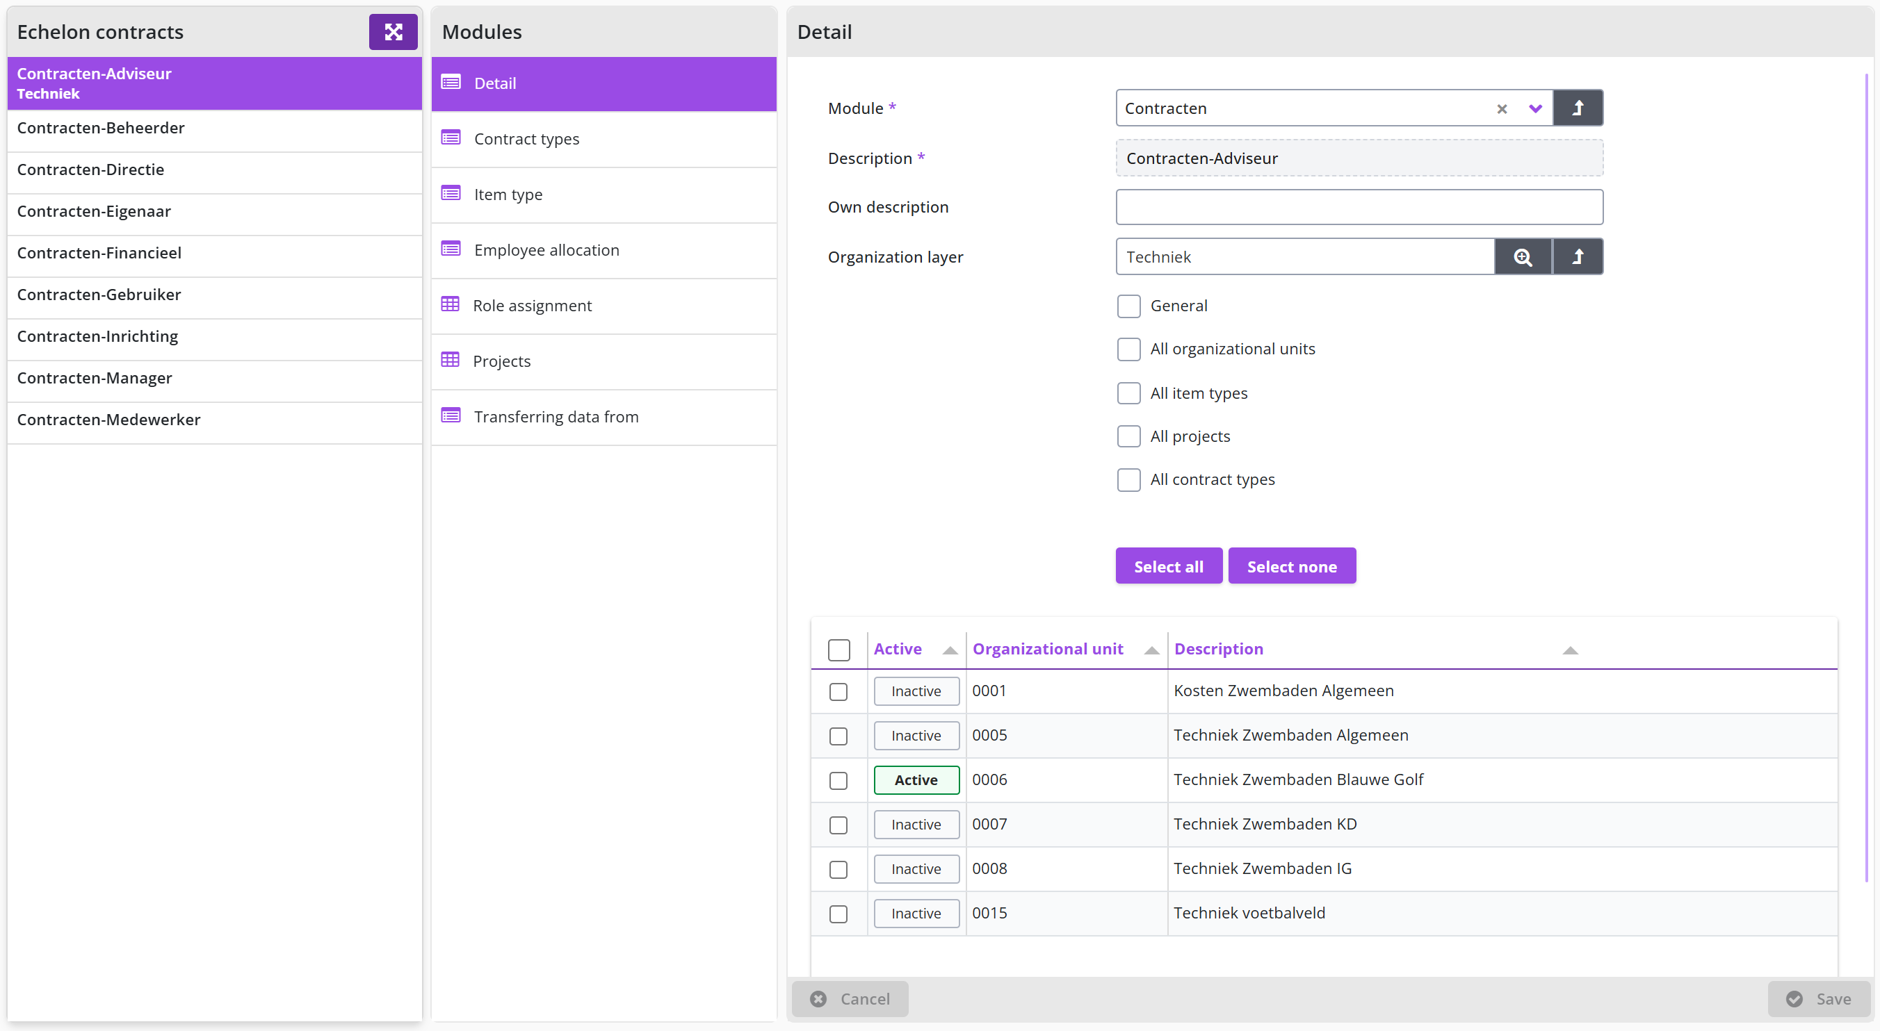Screen dimensions: 1880x1031
Task: Sort by the Description column arrow
Action: [x=1570, y=650]
